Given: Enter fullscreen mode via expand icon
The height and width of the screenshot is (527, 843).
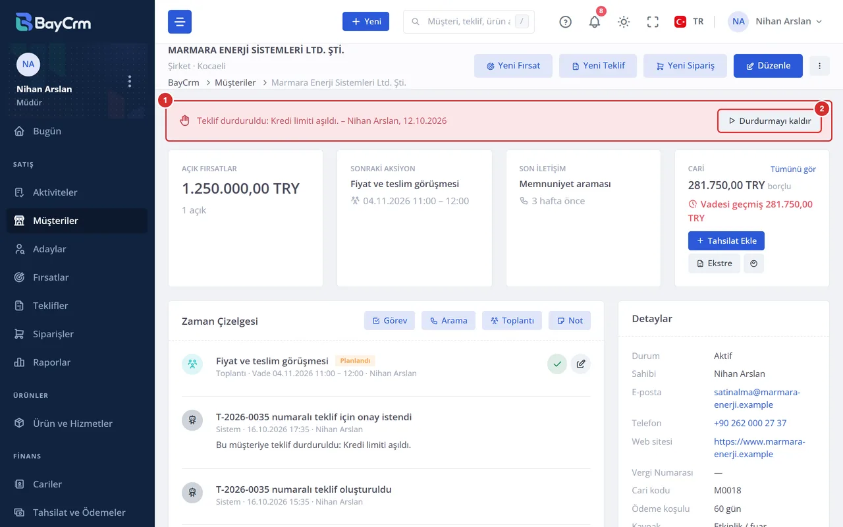Looking at the screenshot, I should 653,22.
